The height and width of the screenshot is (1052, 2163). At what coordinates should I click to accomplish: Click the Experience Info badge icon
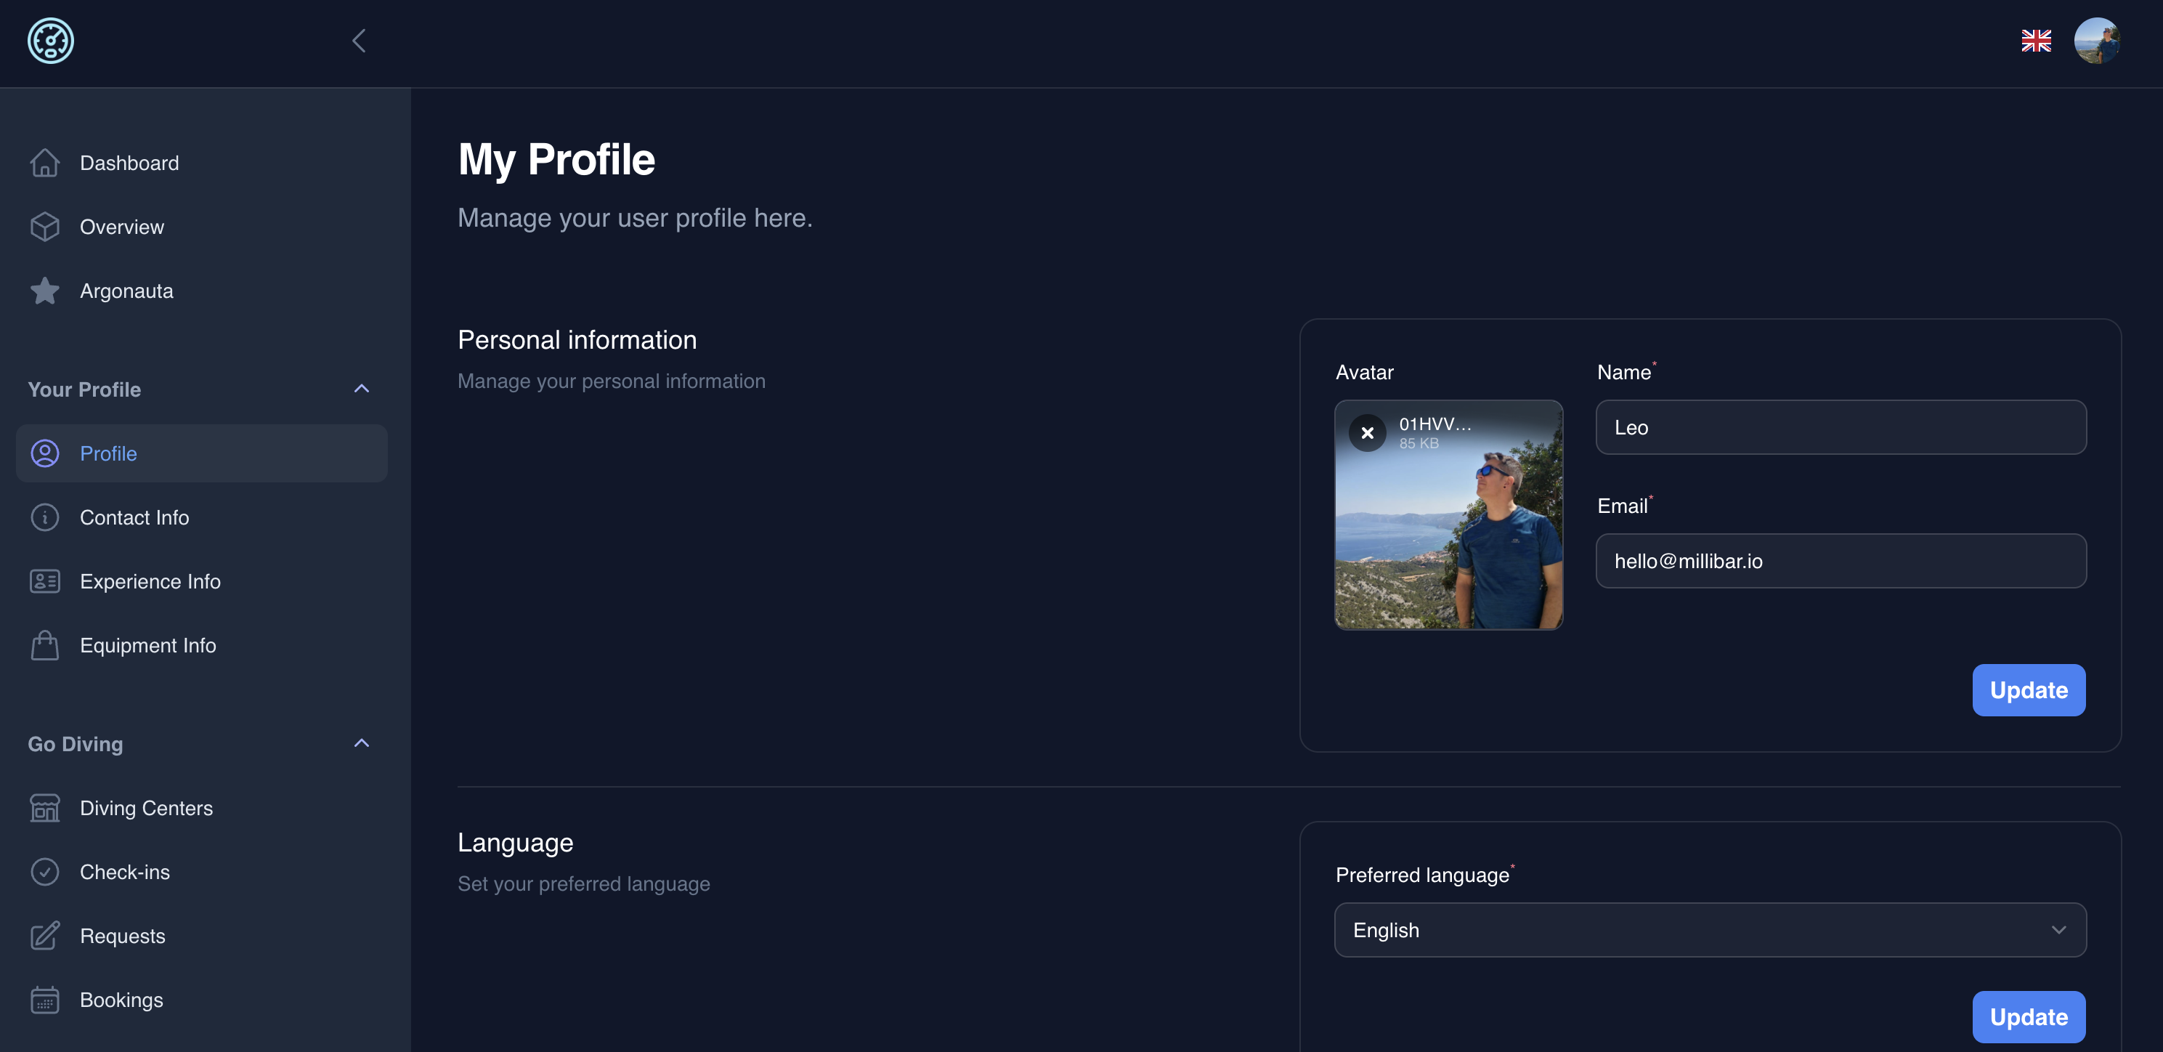pos(44,581)
